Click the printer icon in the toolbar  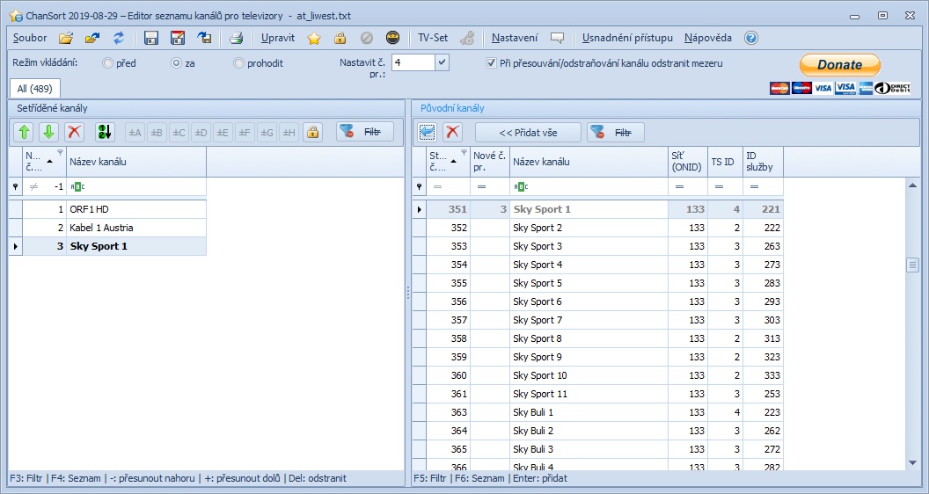(x=236, y=38)
